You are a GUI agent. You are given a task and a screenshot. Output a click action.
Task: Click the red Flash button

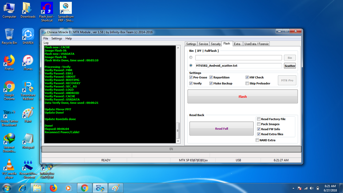[x=243, y=96]
